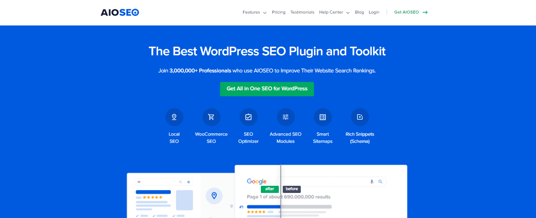Viewport: 536px width, 218px height.
Task: Click the Smart Sitemaps list icon
Action: (323, 117)
